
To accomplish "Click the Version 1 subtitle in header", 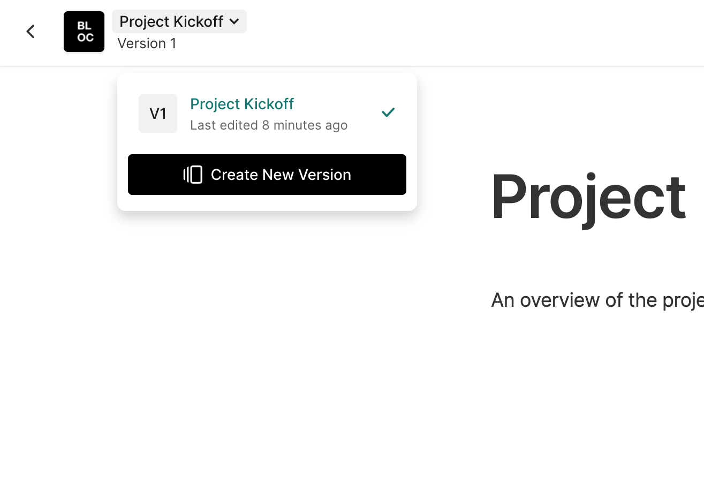I will pyautogui.click(x=147, y=43).
